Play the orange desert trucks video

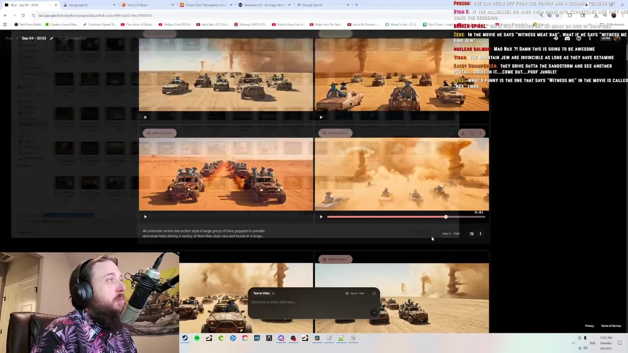[x=145, y=217]
